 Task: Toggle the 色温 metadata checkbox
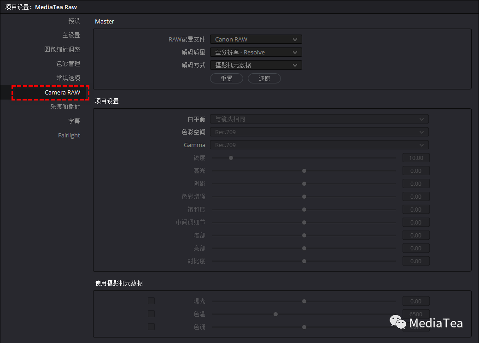coord(151,314)
